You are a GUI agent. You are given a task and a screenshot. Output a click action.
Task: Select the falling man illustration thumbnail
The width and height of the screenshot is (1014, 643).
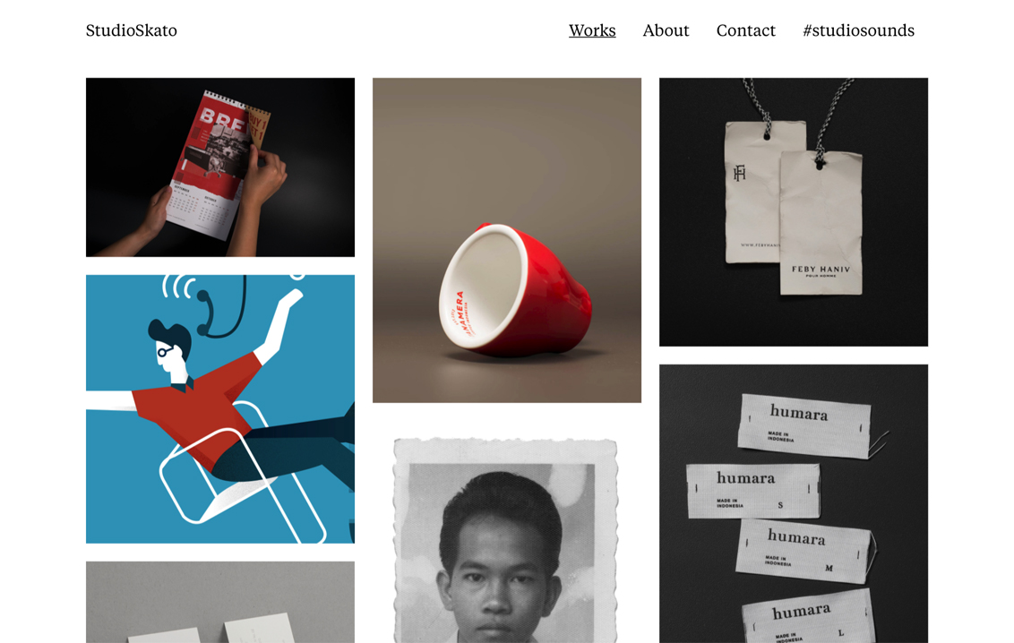(x=219, y=409)
